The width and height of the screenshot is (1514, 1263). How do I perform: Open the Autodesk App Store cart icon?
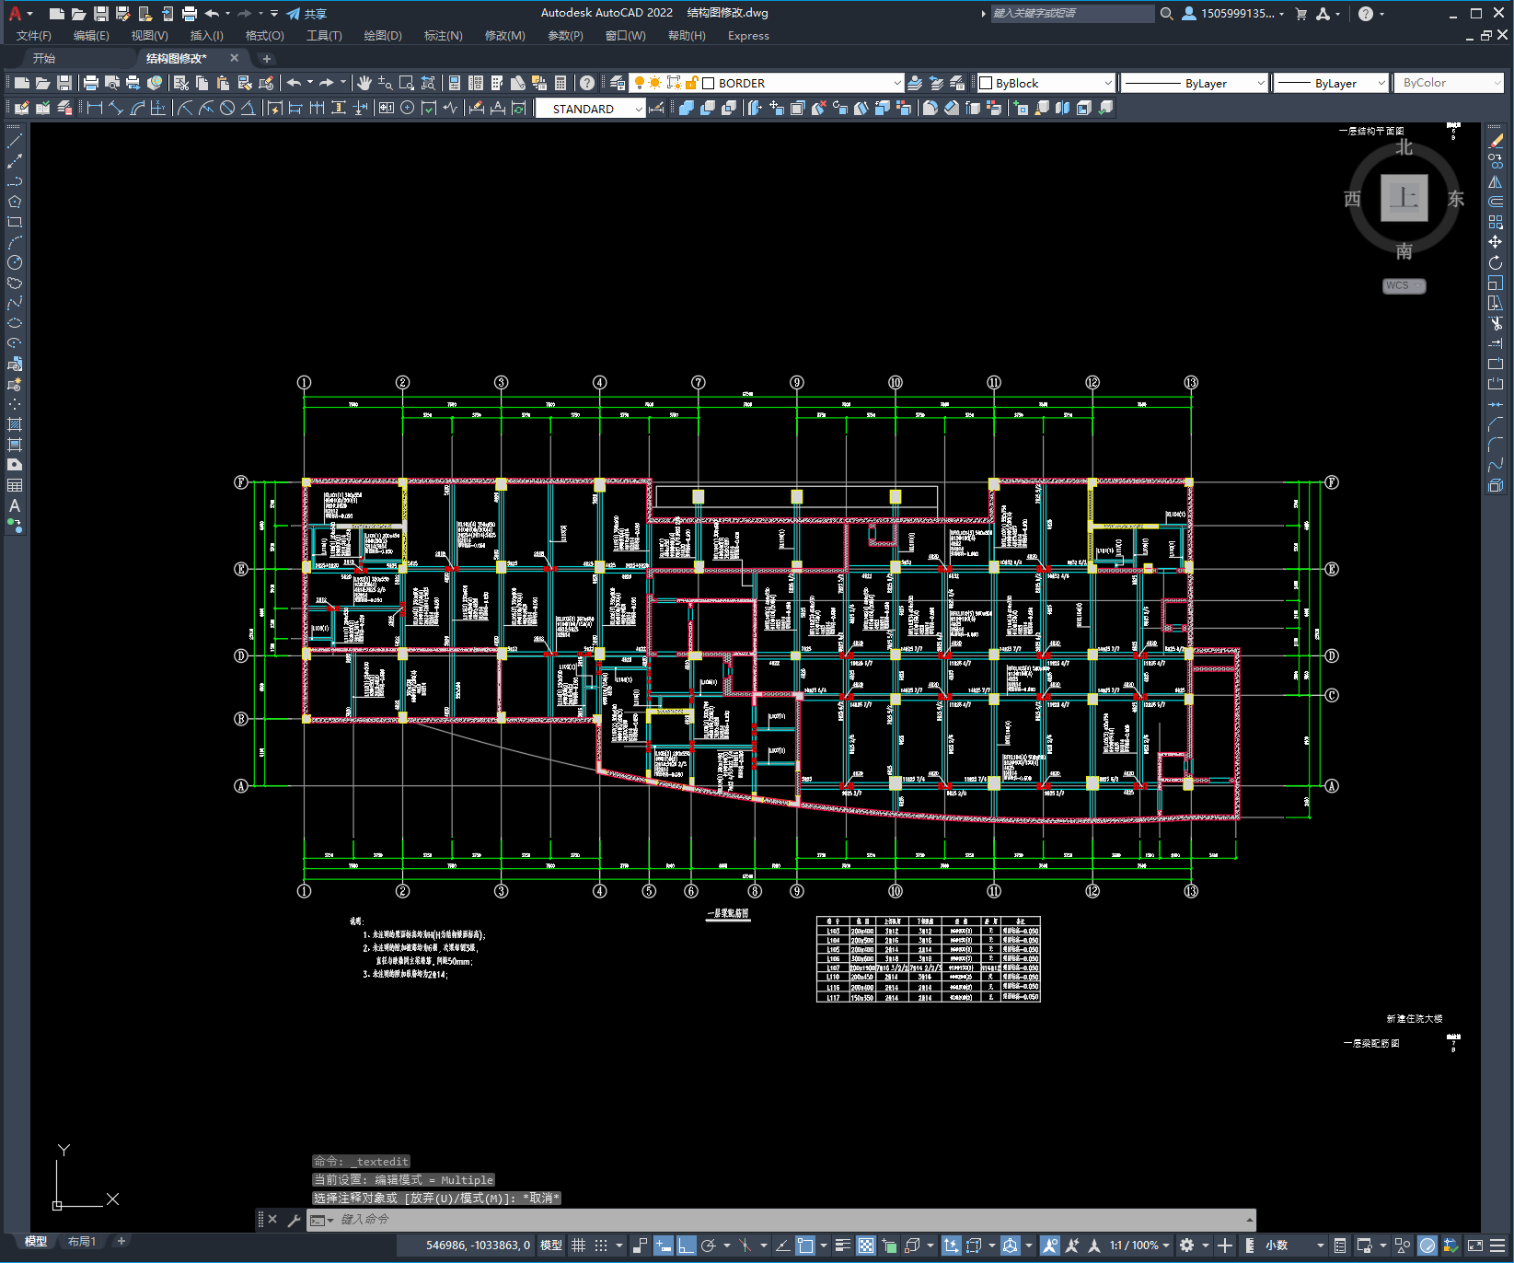pos(1300,14)
